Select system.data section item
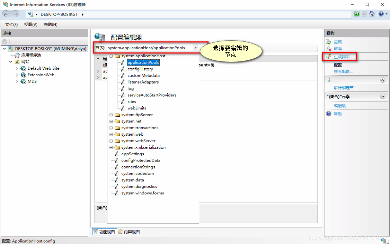Screen dimensions: 390x244 point(133,180)
